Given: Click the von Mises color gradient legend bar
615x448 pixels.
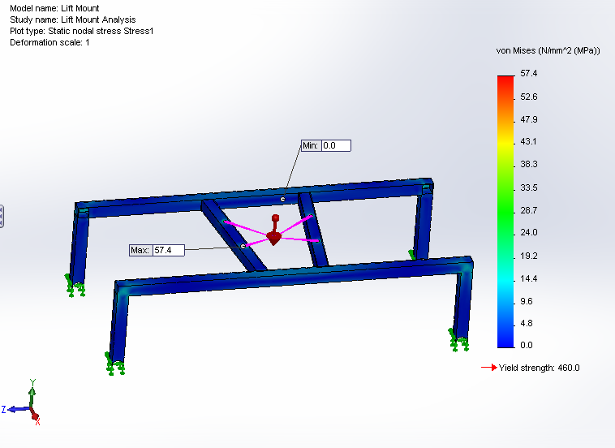Looking at the screenshot, I should [505, 212].
